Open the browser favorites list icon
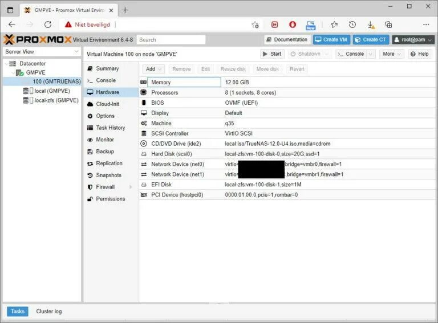The width and height of the screenshot is (438, 323). pos(334,24)
